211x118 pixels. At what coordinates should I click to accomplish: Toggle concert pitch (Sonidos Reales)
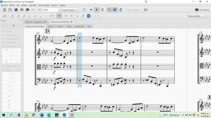point(133,10)
